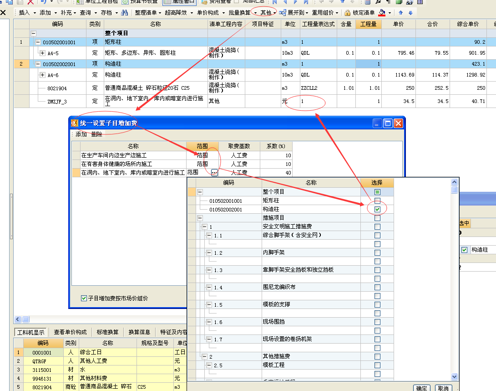Viewport: 496px width, 391px height.
Task: Click the expand-to tree icon beside 展开到
Action: coord(283,13)
